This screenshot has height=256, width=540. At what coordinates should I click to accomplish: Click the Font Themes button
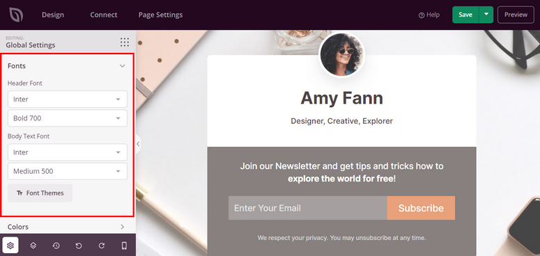click(40, 193)
